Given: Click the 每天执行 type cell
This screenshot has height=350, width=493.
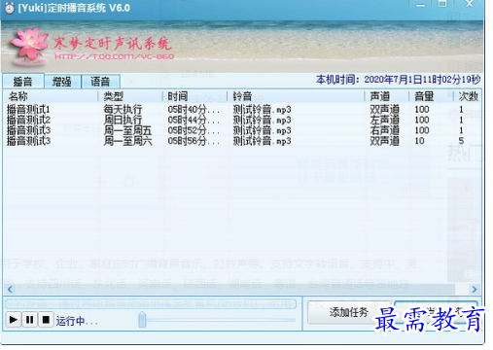Looking at the screenshot, I should tap(123, 110).
